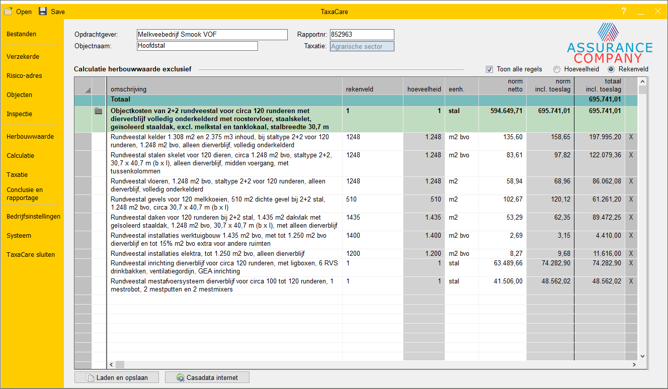Select the Rekenveld radio button
The width and height of the screenshot is (668, 389).
(611, 69)
